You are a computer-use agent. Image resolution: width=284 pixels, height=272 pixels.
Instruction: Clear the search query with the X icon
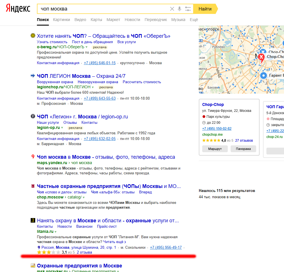click(172, 9)
